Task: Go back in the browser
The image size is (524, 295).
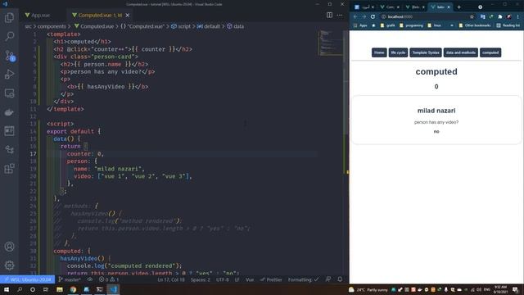Action: (x=355, y=16)
